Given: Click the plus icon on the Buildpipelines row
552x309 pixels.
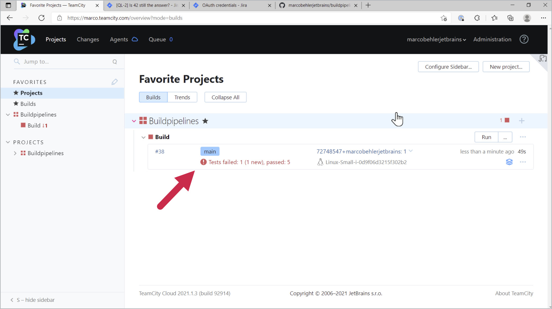Looking at the screenshot, I should pyautogui.click(x=522, y=121).
